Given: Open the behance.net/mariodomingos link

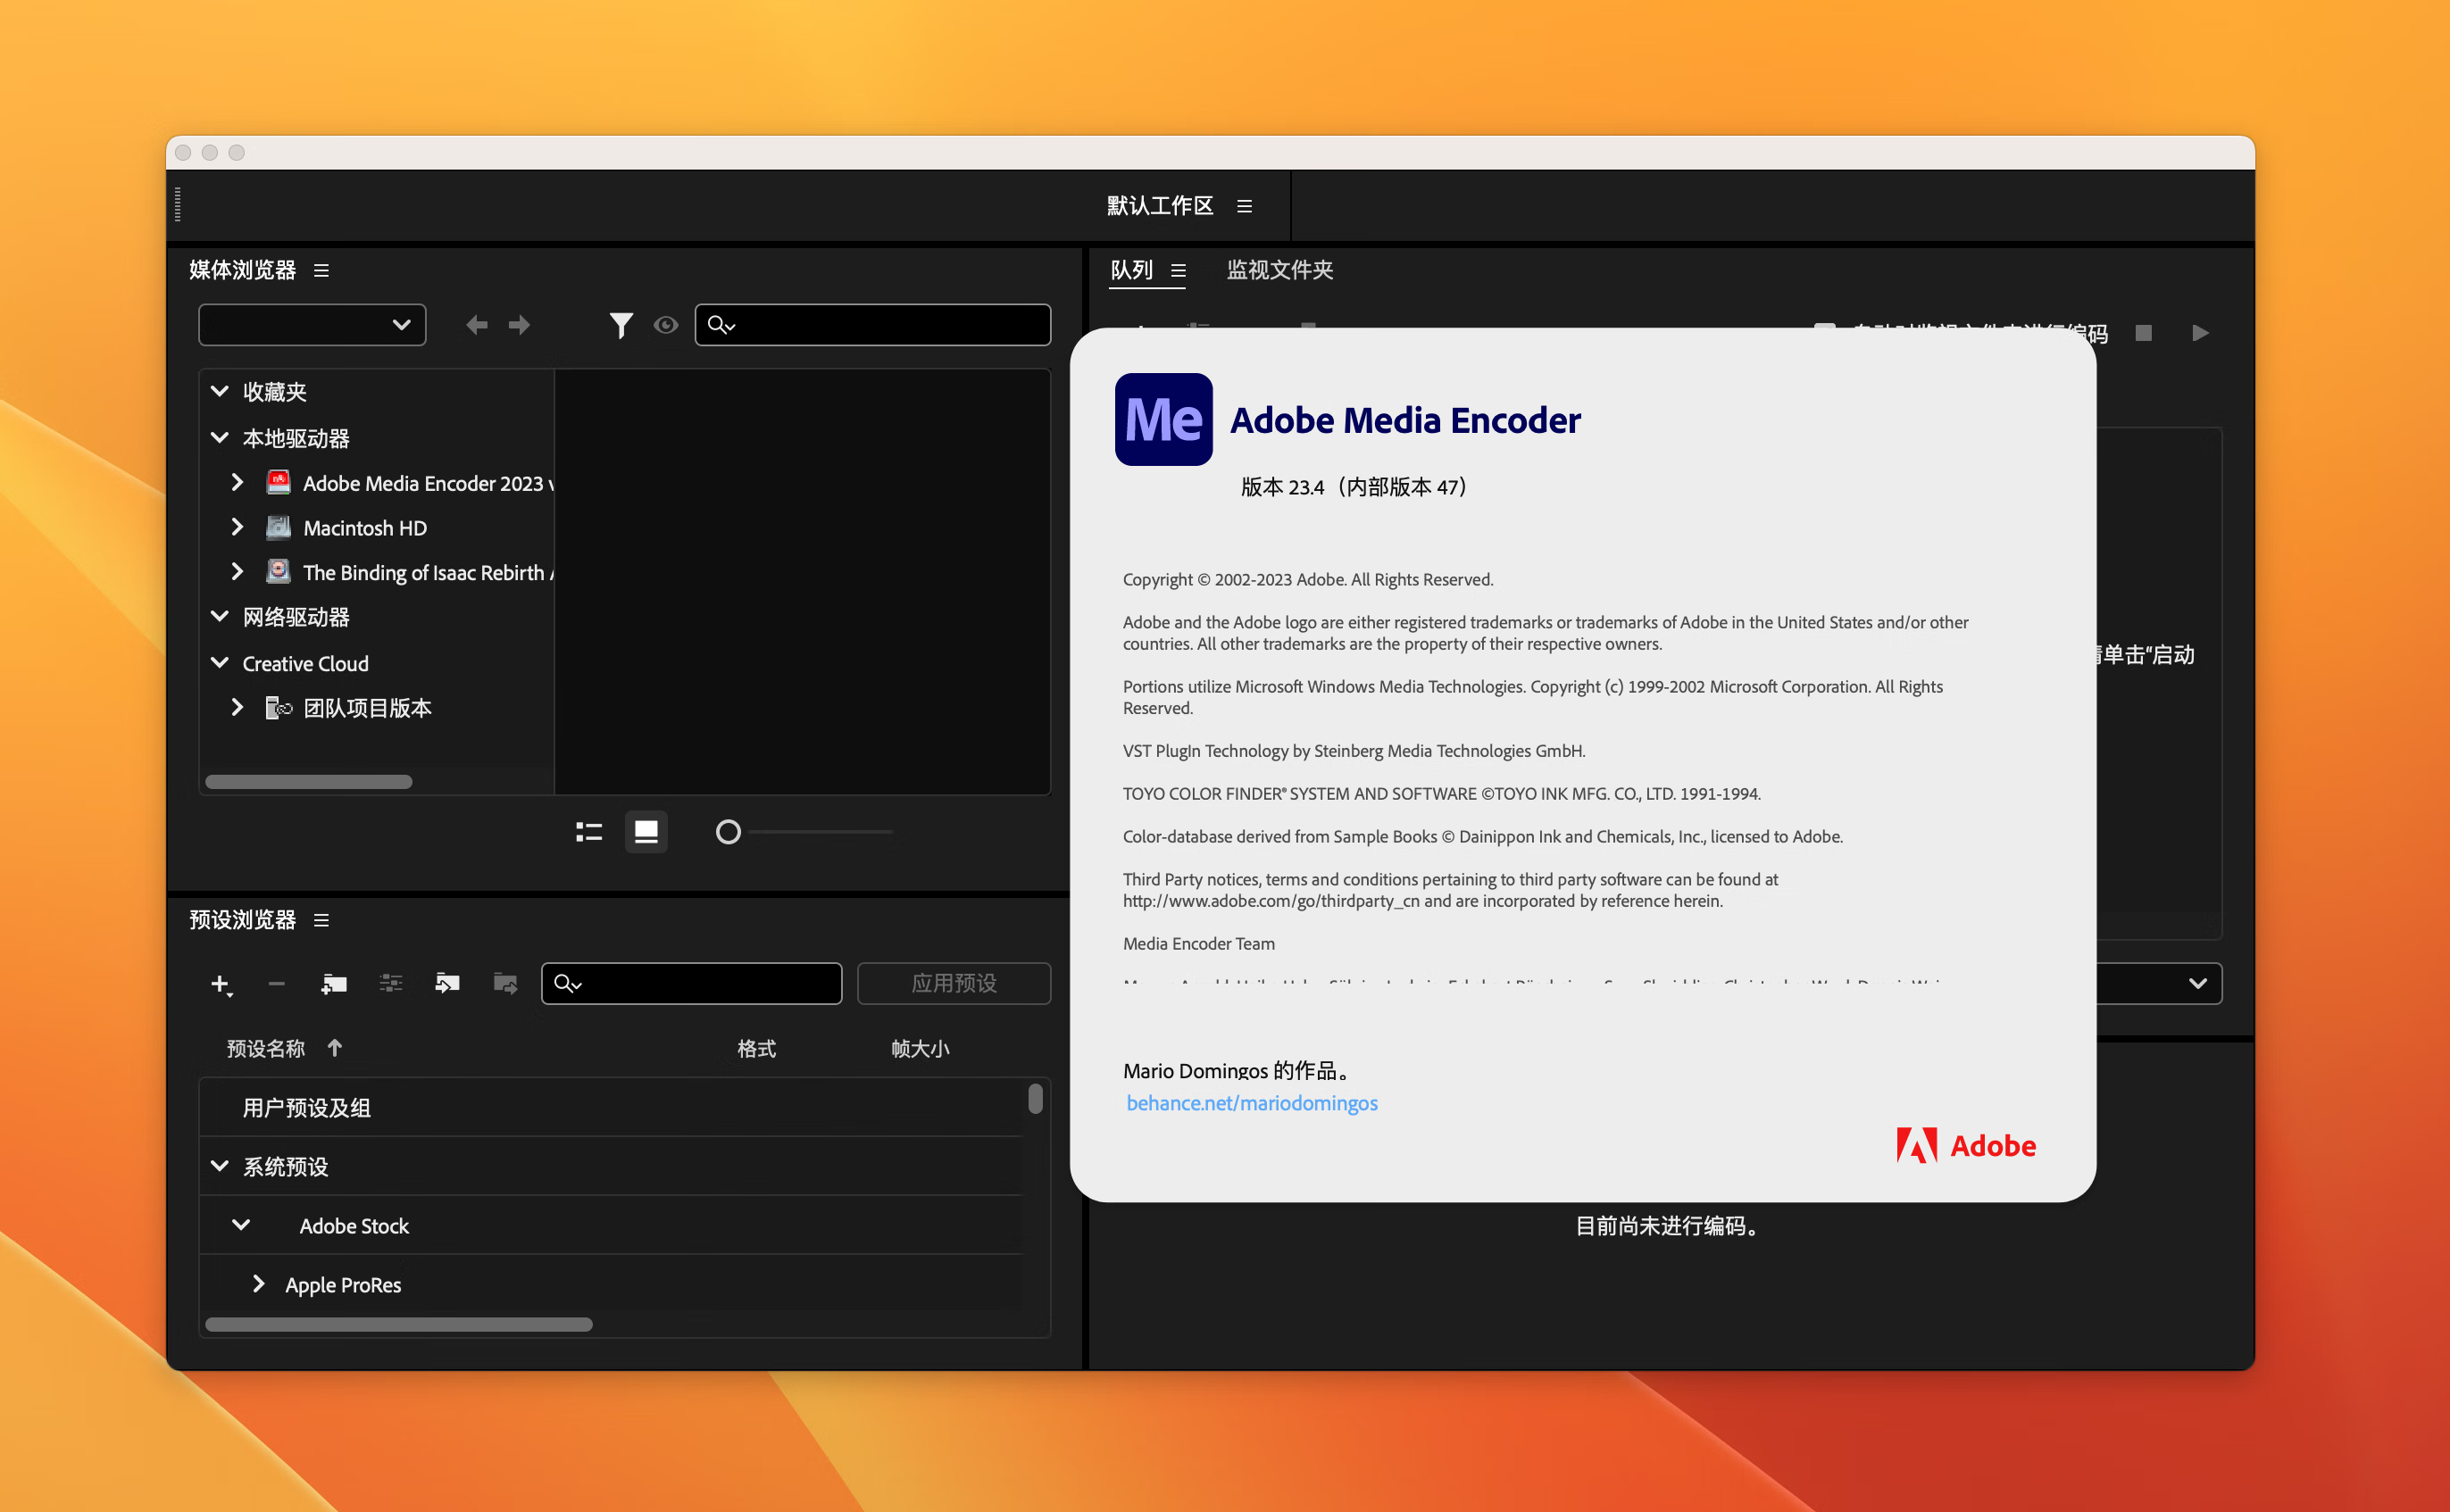Looking at the screenshot, I should 1251,1102.
